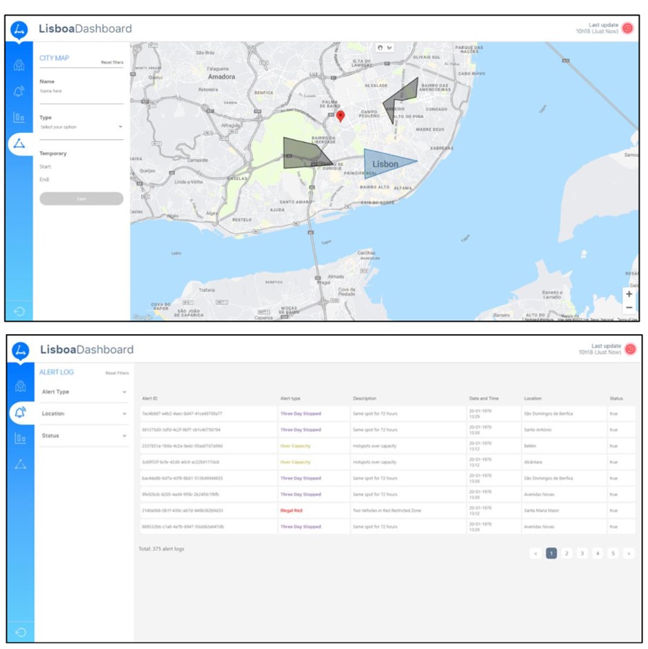Select the map pin icon in City Map sidebar
Viewport: 648px width, 649px height.
click(19, 65)
